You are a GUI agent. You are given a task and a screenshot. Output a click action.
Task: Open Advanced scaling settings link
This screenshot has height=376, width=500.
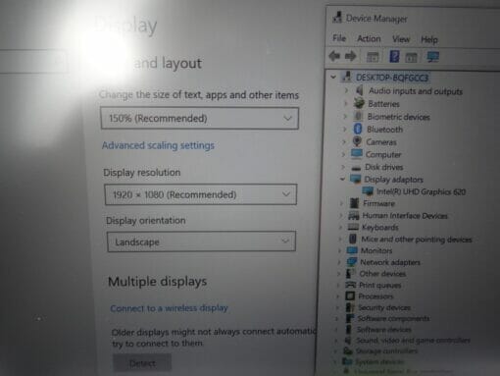pos(158,145)
